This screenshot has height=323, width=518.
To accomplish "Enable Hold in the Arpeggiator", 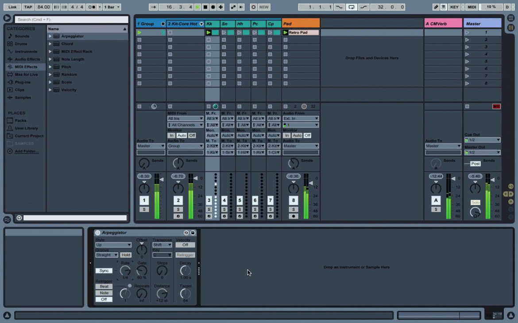I will pyautogui.click(x=126, y=255).
